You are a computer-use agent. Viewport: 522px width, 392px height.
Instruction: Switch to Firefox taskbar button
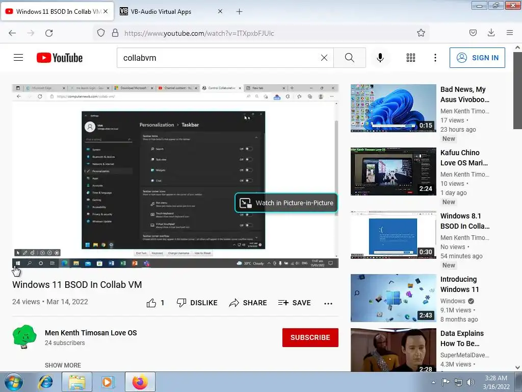coord(140,382)
